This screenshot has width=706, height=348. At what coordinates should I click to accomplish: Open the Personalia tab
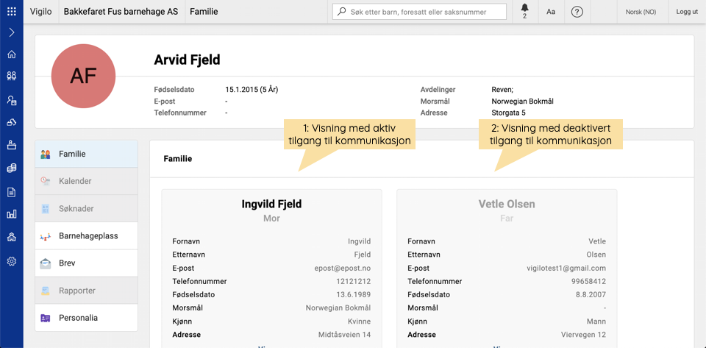click(87, 318)
